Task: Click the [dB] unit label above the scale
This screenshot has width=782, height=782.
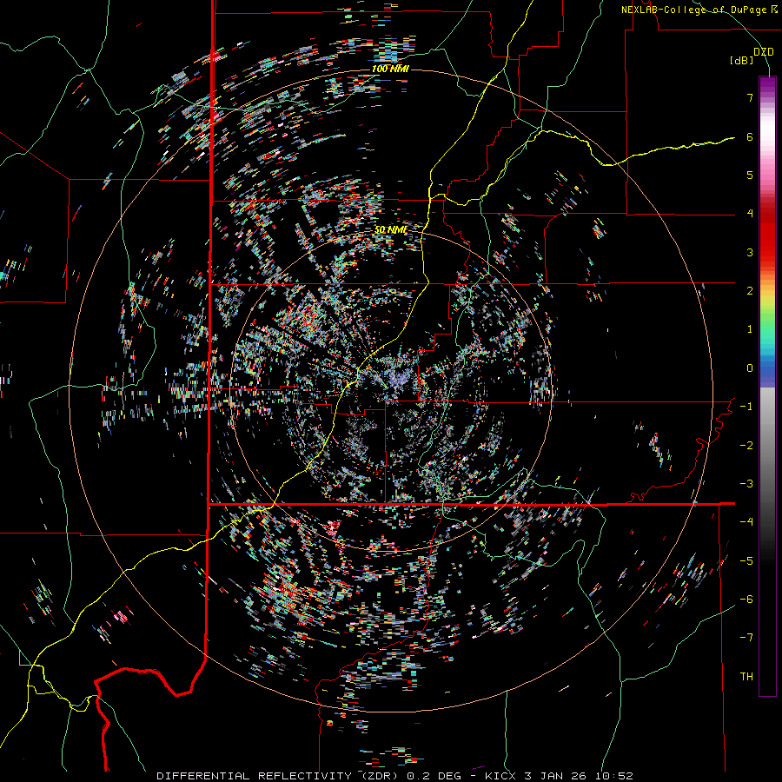Action: pos(742,60)
